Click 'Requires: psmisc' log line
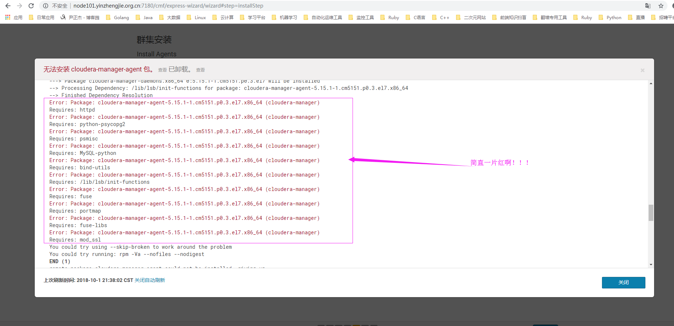674x326 pixels. (x=73, y=139)
